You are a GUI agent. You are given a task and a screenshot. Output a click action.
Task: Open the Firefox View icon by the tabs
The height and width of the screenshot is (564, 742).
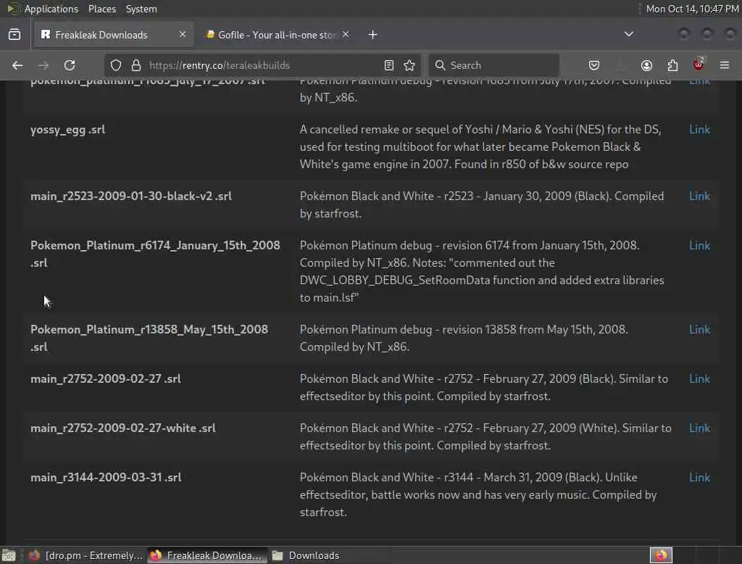[x=14, y=35]
